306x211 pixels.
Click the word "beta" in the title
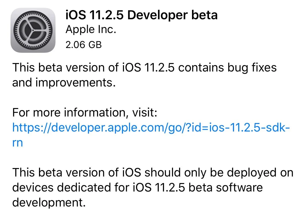pyautogui.click(x=204, y=15)
